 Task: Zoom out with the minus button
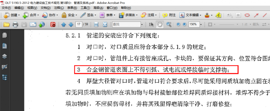179,24
